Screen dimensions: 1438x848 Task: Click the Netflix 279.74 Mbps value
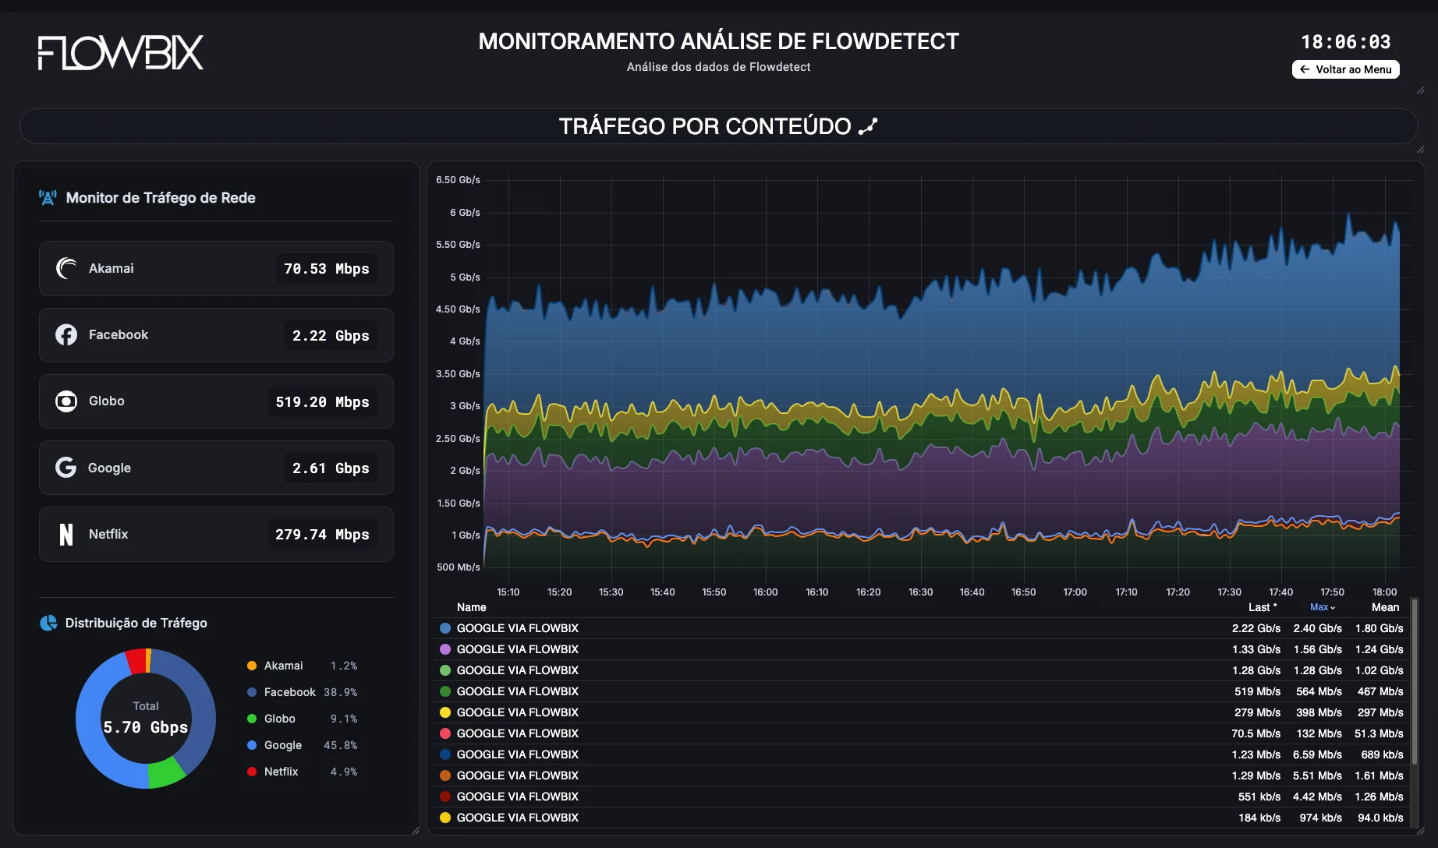click(322, 535)
